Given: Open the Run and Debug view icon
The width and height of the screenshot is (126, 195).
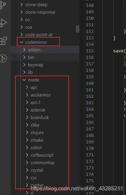Looking at the screenshot, I should coord(3,23).
